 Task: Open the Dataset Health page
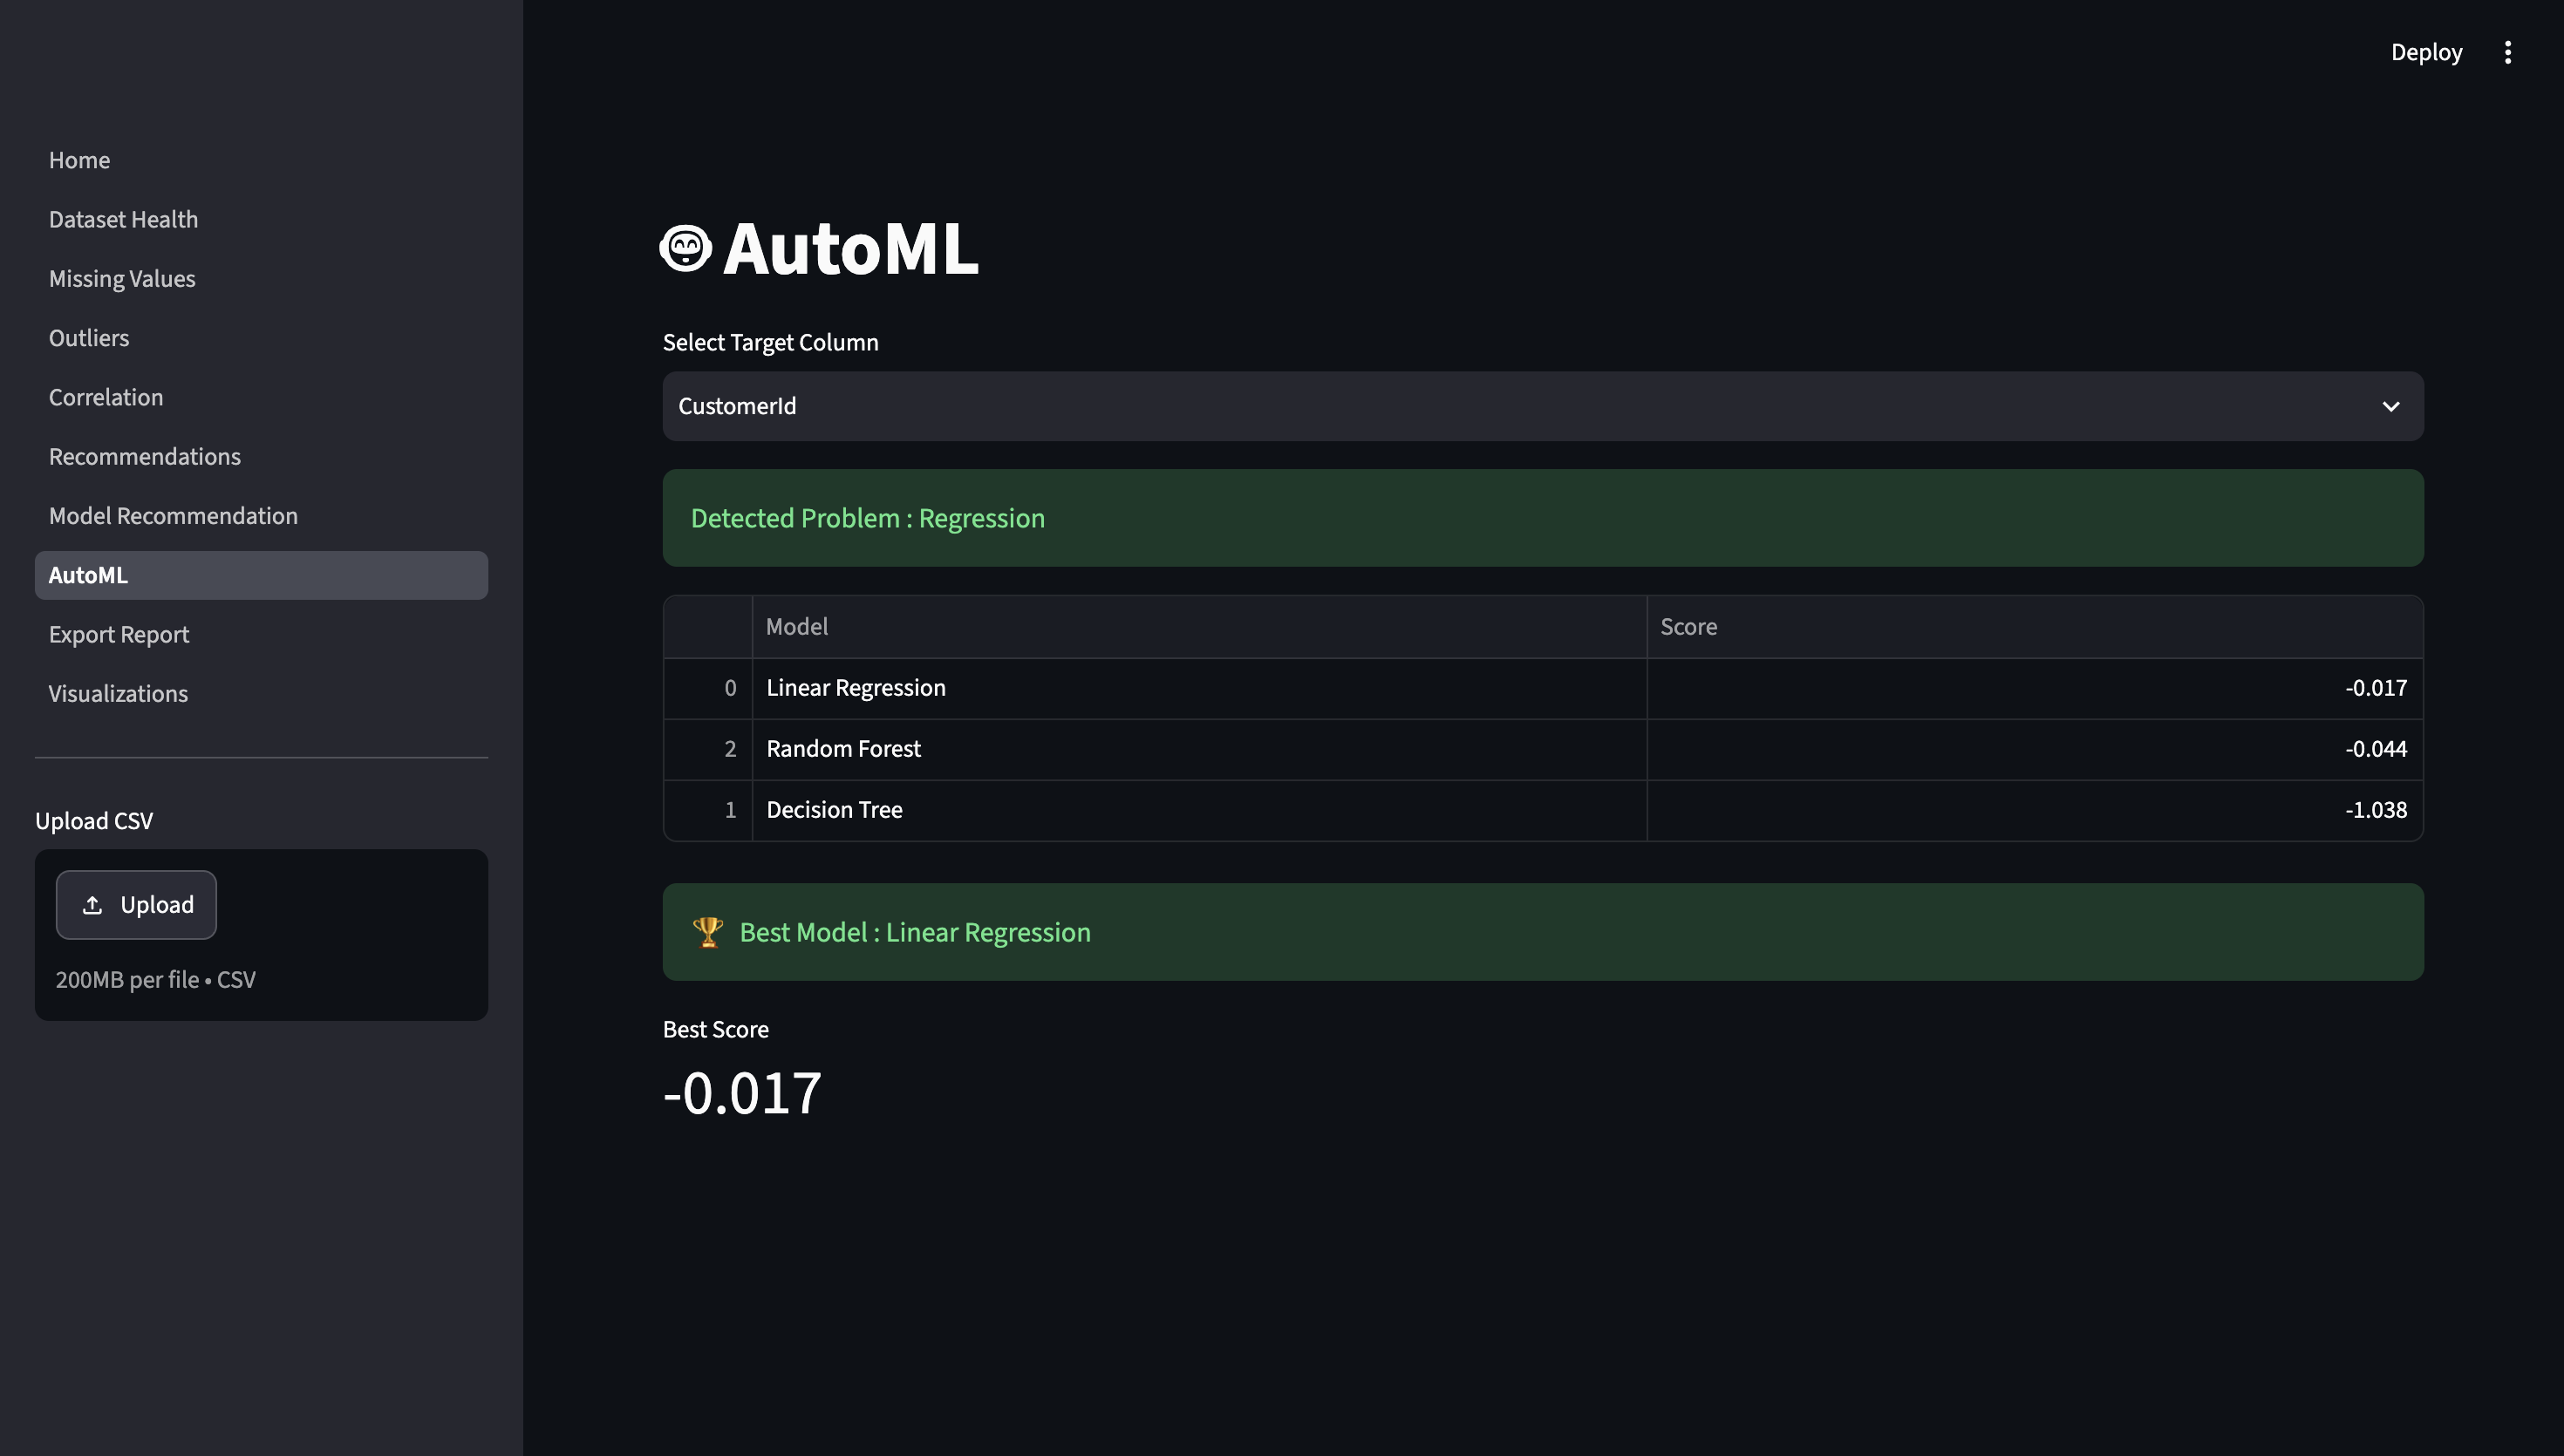(x=123, y=219)
